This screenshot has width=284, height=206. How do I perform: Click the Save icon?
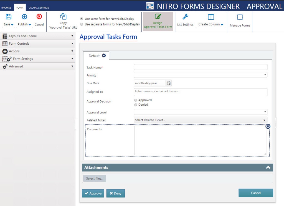click(x=8, y=17)
